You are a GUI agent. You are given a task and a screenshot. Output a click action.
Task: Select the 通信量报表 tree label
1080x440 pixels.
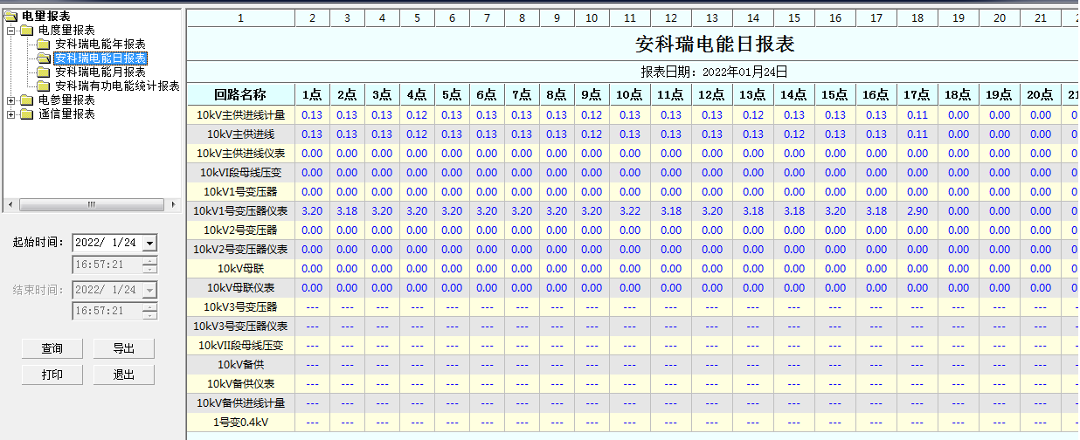[66, 113]
